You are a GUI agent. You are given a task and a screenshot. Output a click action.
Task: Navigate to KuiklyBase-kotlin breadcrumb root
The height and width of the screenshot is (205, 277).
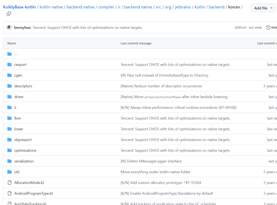click(19, 7)
